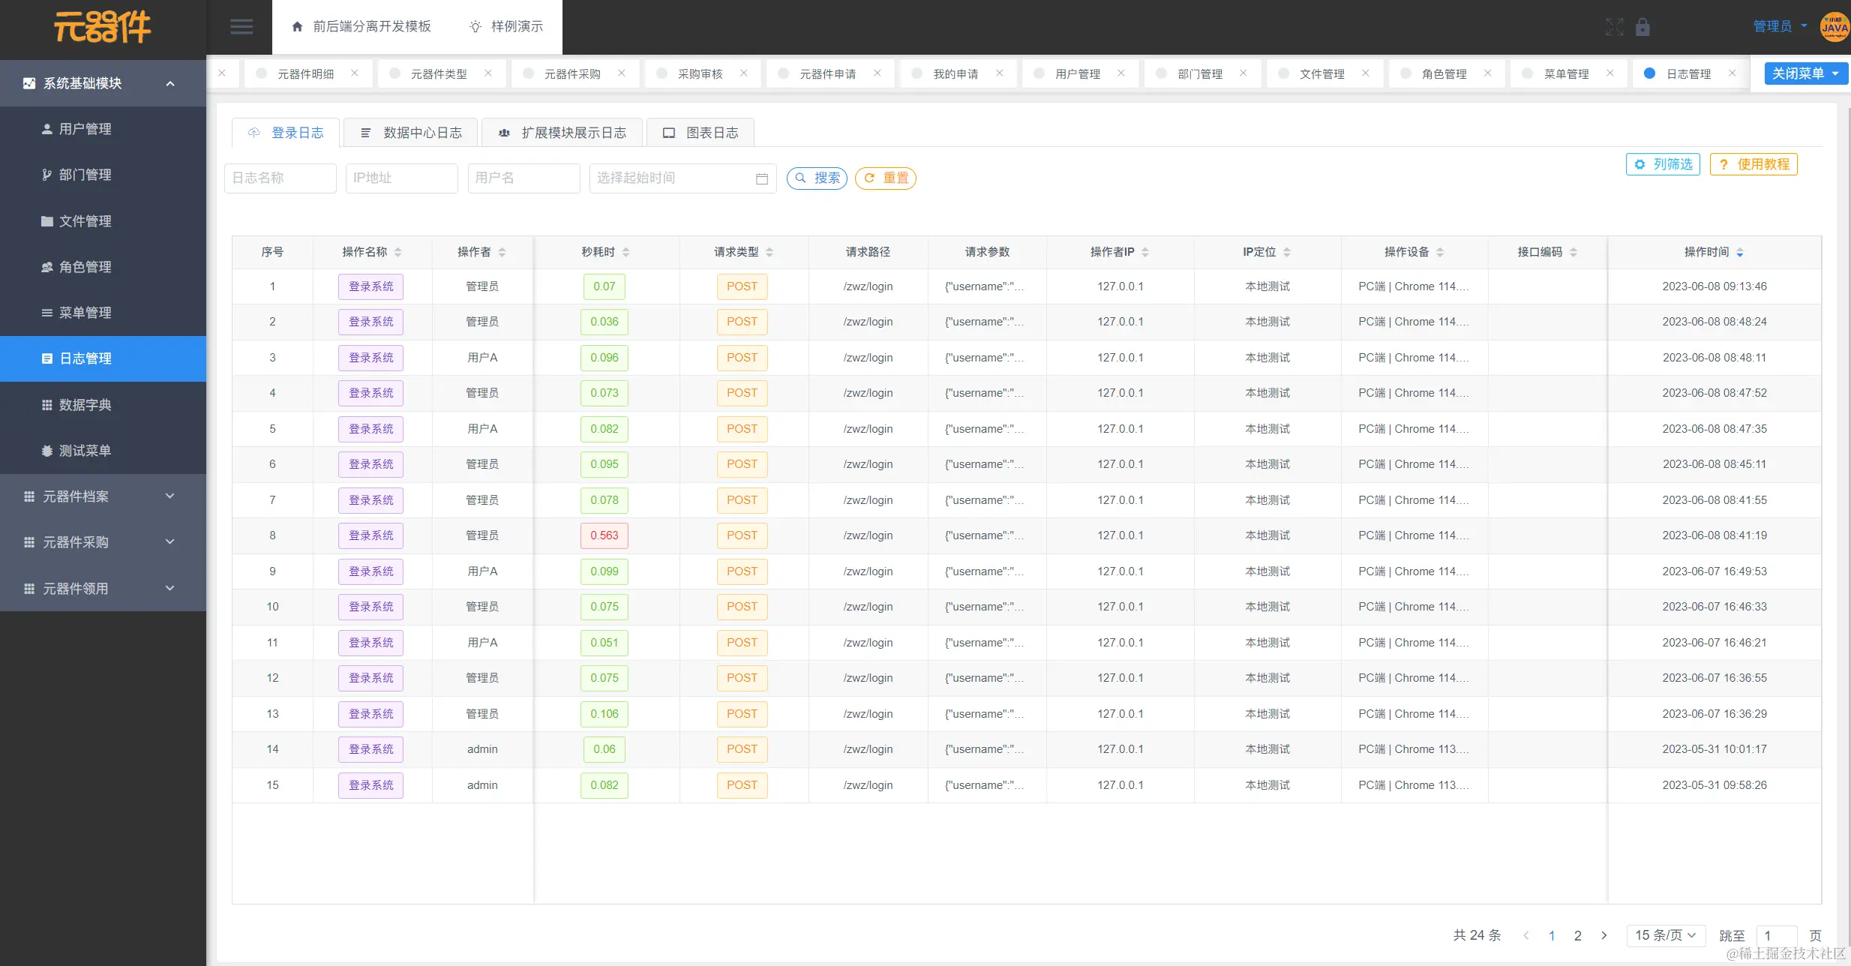The width and height of the screenshot is (1851, 966).
Task: Open 用户管理 in the sidebar
Action: point(85,129)
